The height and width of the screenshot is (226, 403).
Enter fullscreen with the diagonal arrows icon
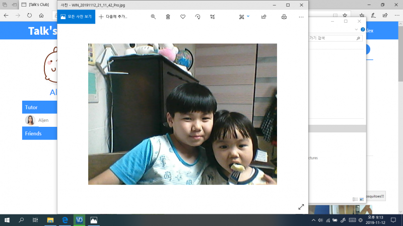click(301, 207)
